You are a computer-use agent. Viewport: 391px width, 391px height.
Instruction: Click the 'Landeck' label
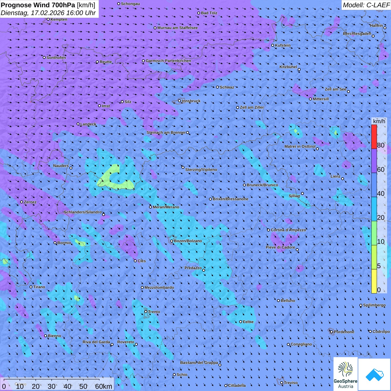tap(88, 124)
